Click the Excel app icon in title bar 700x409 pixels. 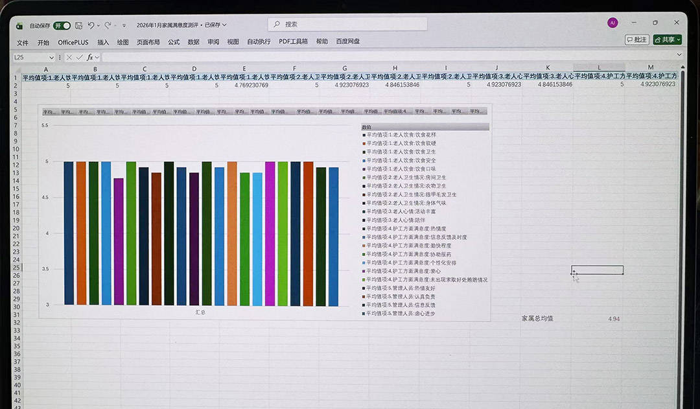[19, 26]
